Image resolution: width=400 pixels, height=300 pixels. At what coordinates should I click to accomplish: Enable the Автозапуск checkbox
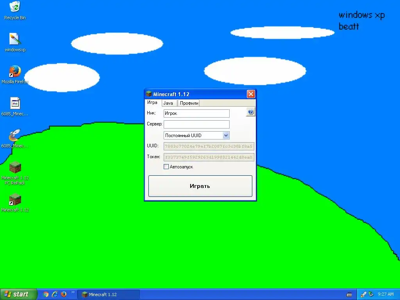click(166, 166)
